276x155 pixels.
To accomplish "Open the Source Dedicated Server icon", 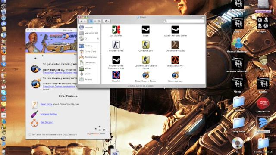I will (175, 30).
